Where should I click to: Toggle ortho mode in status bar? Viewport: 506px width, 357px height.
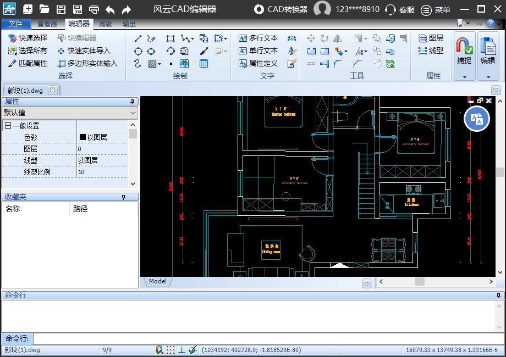182,350
